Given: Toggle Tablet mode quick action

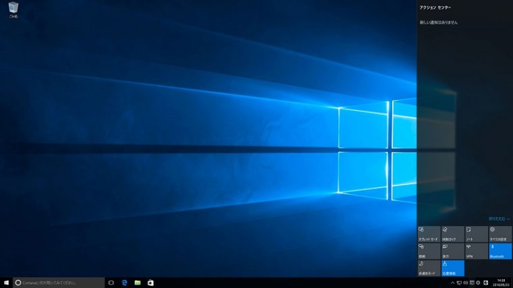Looking at the screenshot, I should 429,234.
